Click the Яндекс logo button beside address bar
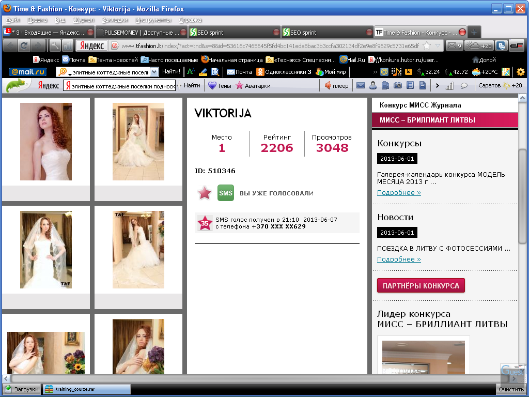 point(92,45)
